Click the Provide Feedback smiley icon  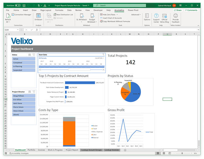click(176, 16)
